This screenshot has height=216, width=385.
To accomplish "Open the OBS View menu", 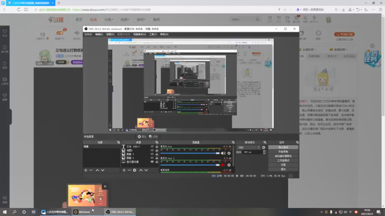I will (110, 35).
